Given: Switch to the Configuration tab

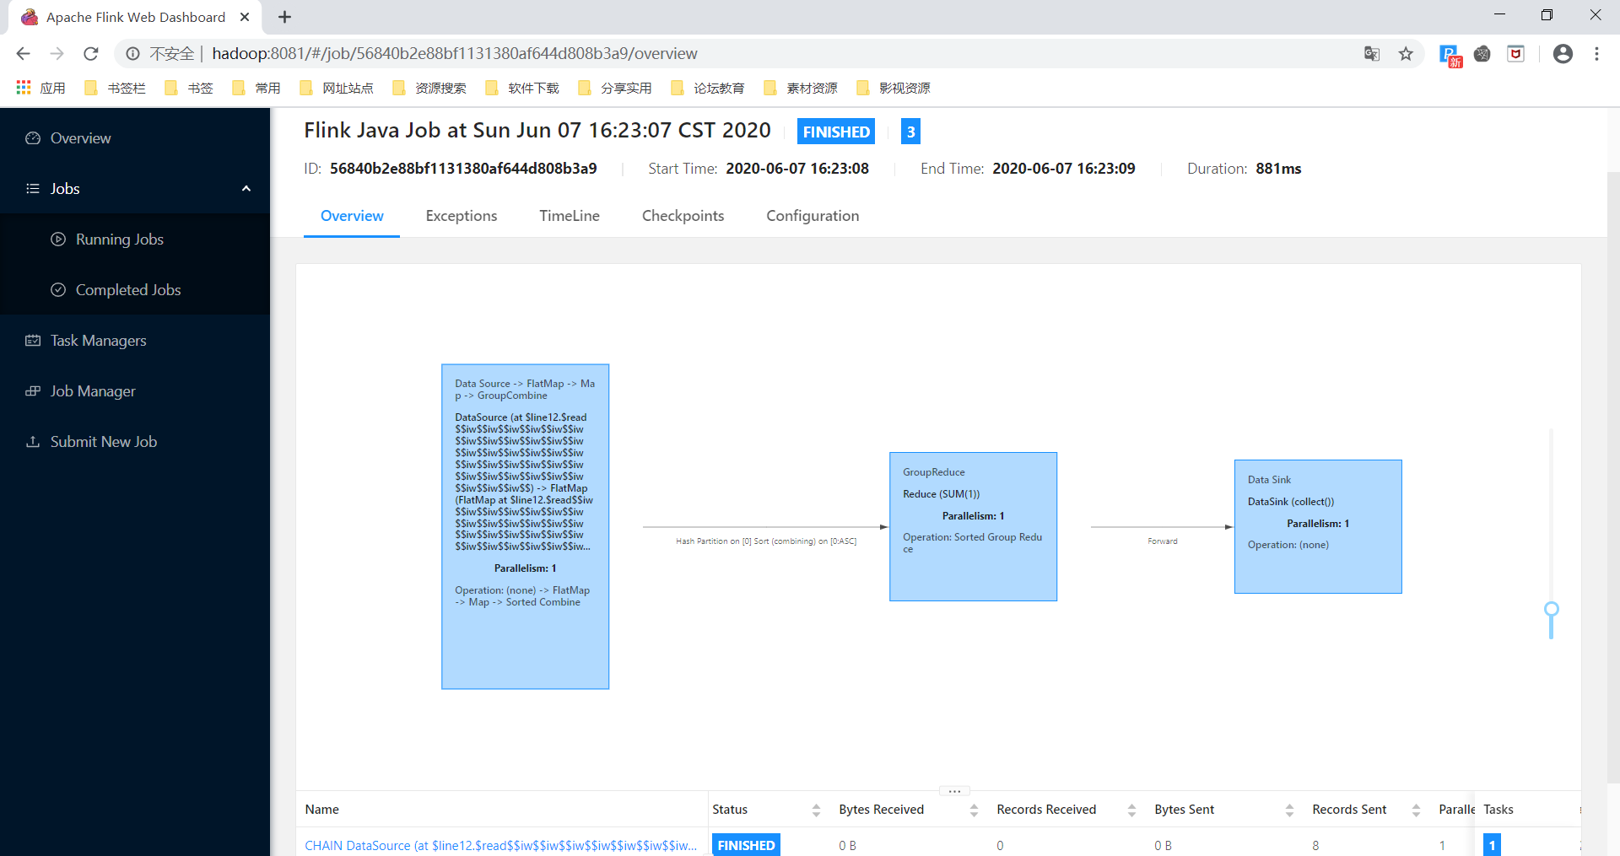Looking at the screenshot, I should pyautogui.click(x=813, y=216).
